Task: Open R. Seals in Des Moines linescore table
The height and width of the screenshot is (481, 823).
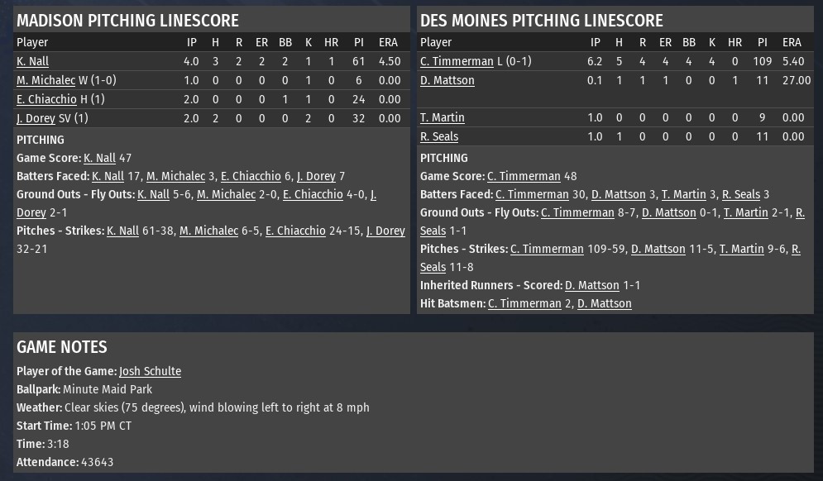Action: point(438,136)
